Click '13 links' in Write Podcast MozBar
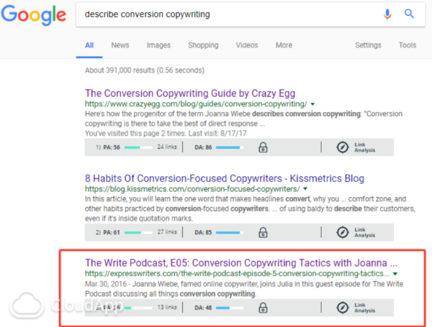 pos(167,307)
